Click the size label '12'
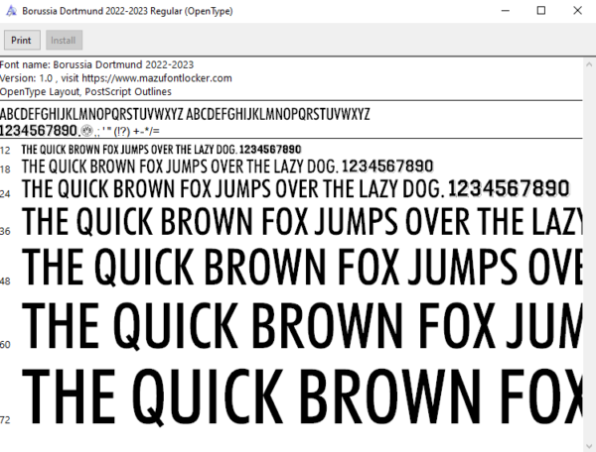The height and width of the screenshot is (452, 596). click(5, 151)
